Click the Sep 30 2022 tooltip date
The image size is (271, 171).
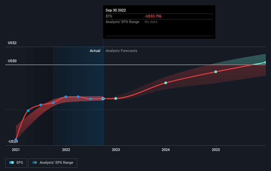(x=116, y=10)
